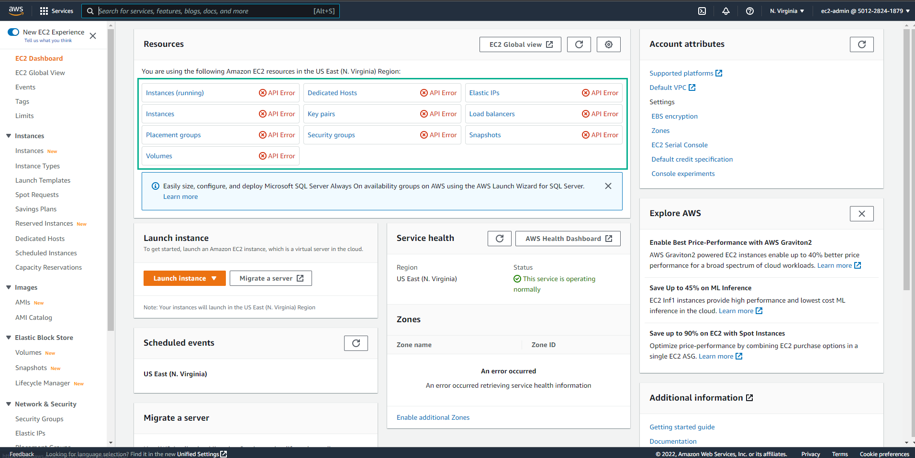Open Getting started guide link
Image resolution: width=915 pixels, height=458 pixels.
tap(682, 427)
